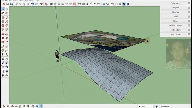The width and height of the screenshot is (192, 108).
Task: Expand the Entity Info panel
Action: [175, 8]
